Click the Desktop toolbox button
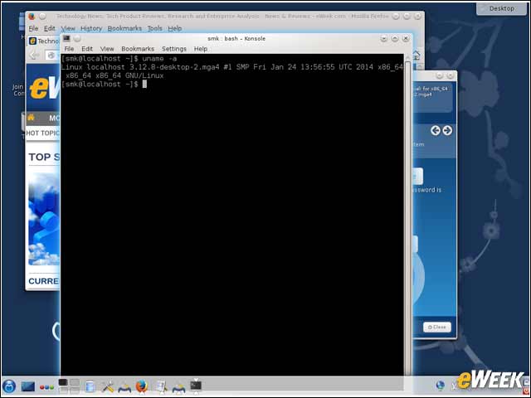Viewport: 531px width, 398px height. (501, 8)
